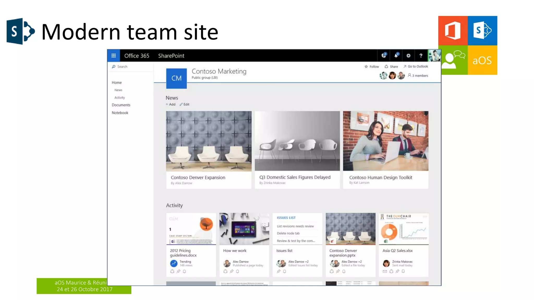The image size is (534, 300).
Task: Click the mail icon on the Asia Q2 Sales card
Action: [385, 271]
